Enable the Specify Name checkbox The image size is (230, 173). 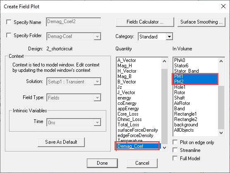pos(9,22)
